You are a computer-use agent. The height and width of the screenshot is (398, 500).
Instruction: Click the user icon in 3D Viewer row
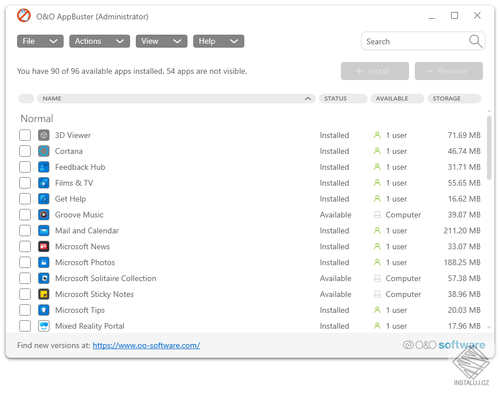[x=377, y=135]
